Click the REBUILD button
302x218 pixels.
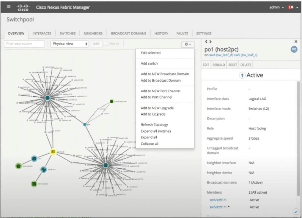coord(219,65)
